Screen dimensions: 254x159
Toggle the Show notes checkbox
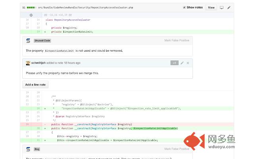pos(184,8)
